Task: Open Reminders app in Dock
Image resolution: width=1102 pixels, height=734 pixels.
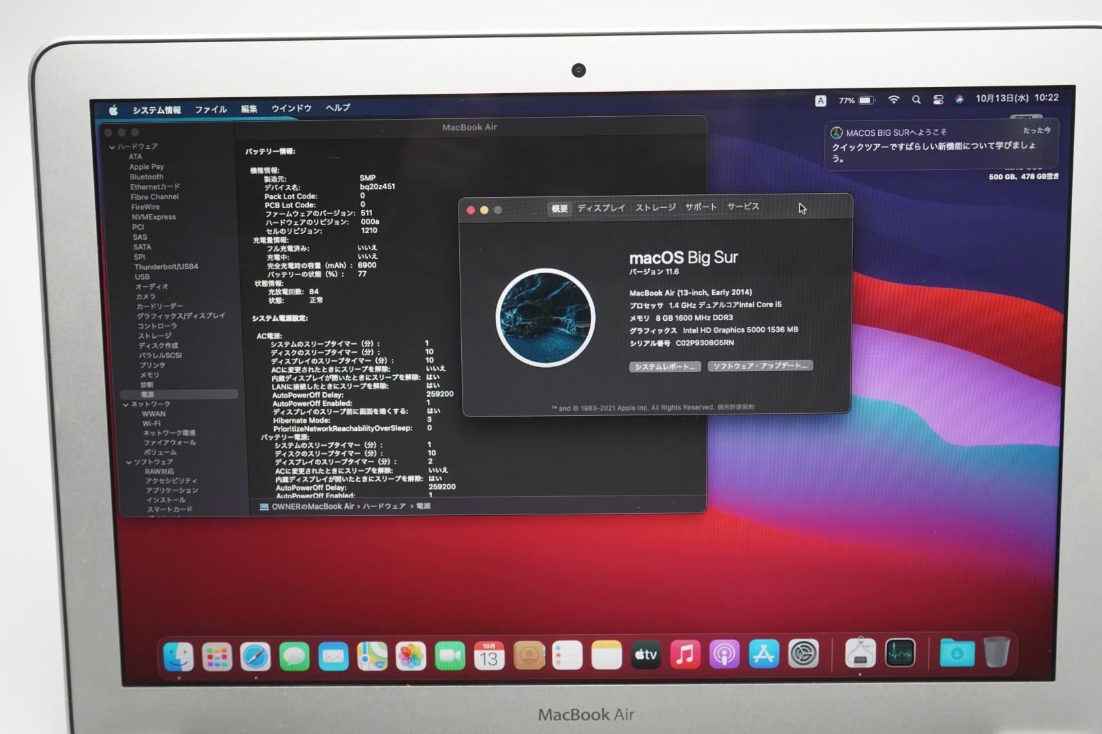Action: coord(567,656)
